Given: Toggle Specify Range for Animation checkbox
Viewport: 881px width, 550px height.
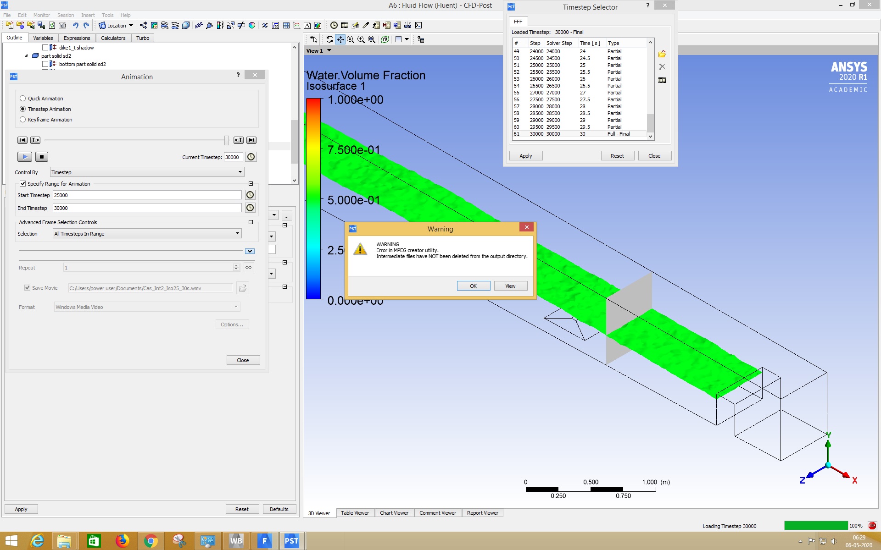Looking at the screenshot, I should coord(23,184).
